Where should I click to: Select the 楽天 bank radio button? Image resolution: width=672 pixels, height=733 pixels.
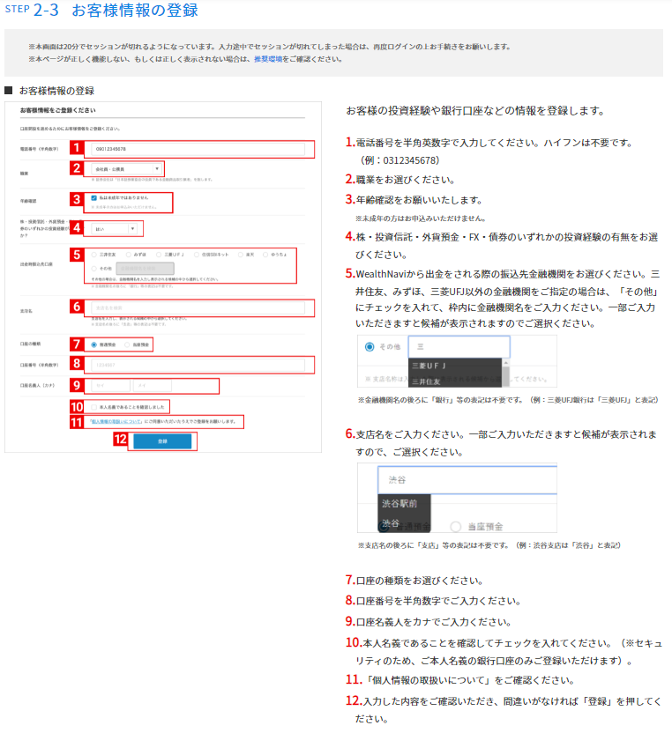(x=241, y=255)
